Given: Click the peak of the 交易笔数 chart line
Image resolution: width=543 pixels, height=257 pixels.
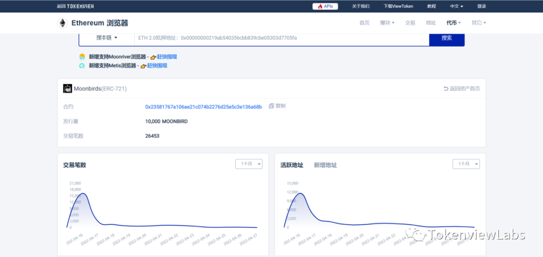Looking at the screenshot, I should tap(82, 193).
